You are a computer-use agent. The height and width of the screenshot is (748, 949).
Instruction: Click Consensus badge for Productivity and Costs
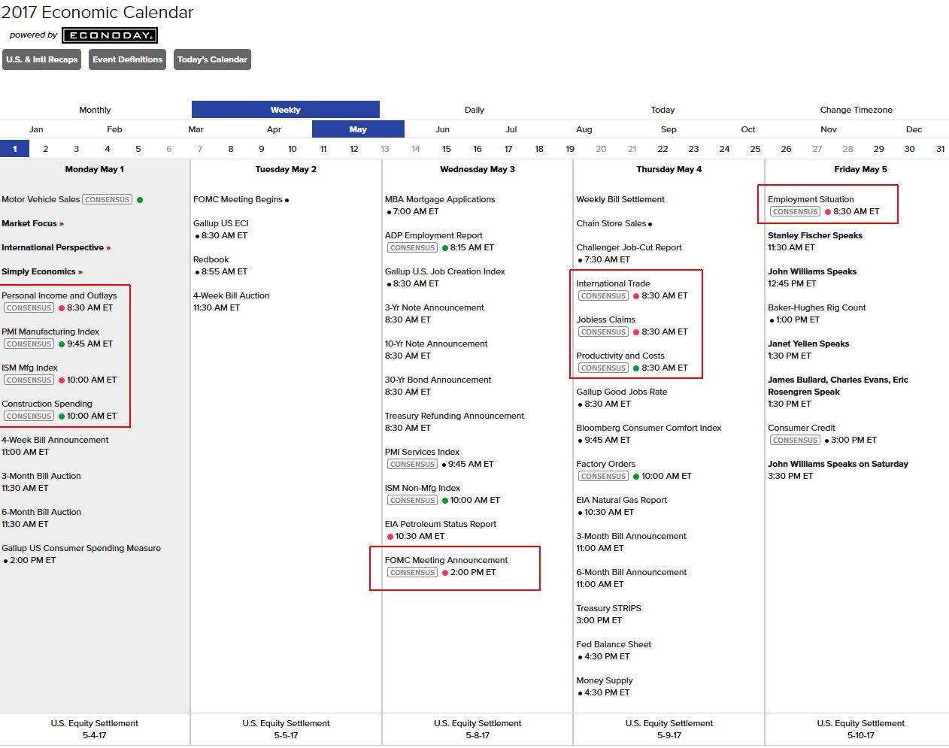(x=604, y=368)
